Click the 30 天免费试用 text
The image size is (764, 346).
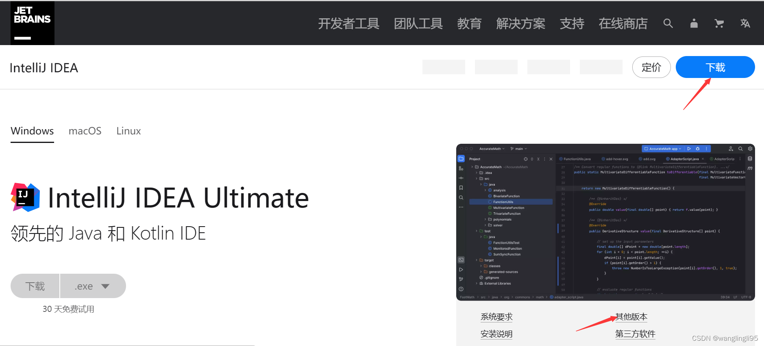coord(68,309)
